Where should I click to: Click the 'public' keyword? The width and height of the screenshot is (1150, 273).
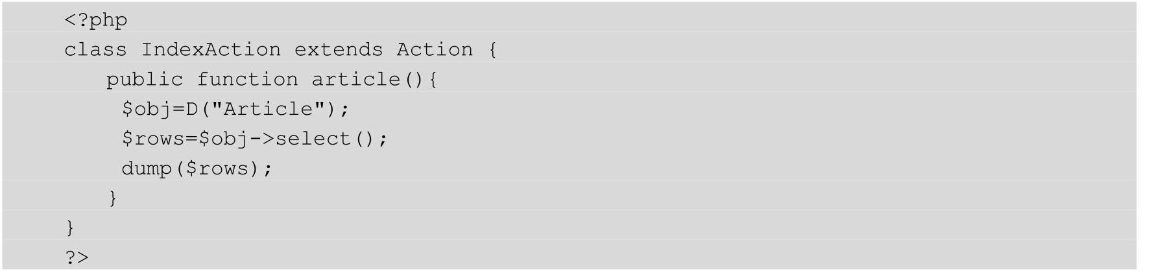(x=145, y=80)
